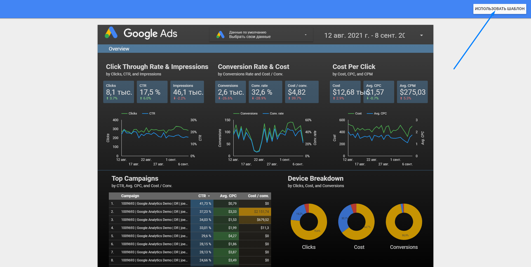Image resolution: width=531 pixels, height=267 pixels.
Task: Click the Click Through Rate & Impressions heading
Action: (x=157, y=67)
